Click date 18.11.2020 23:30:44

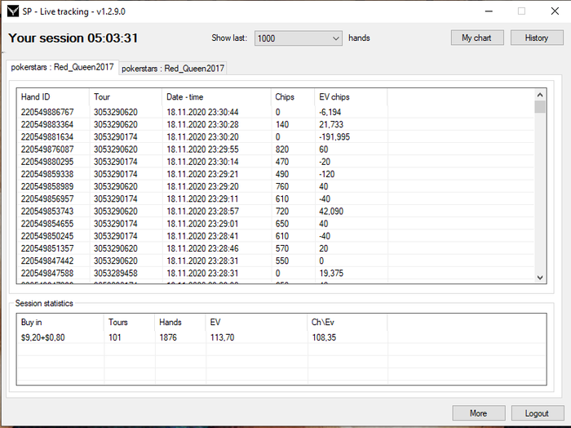click(x=202, y=112)
